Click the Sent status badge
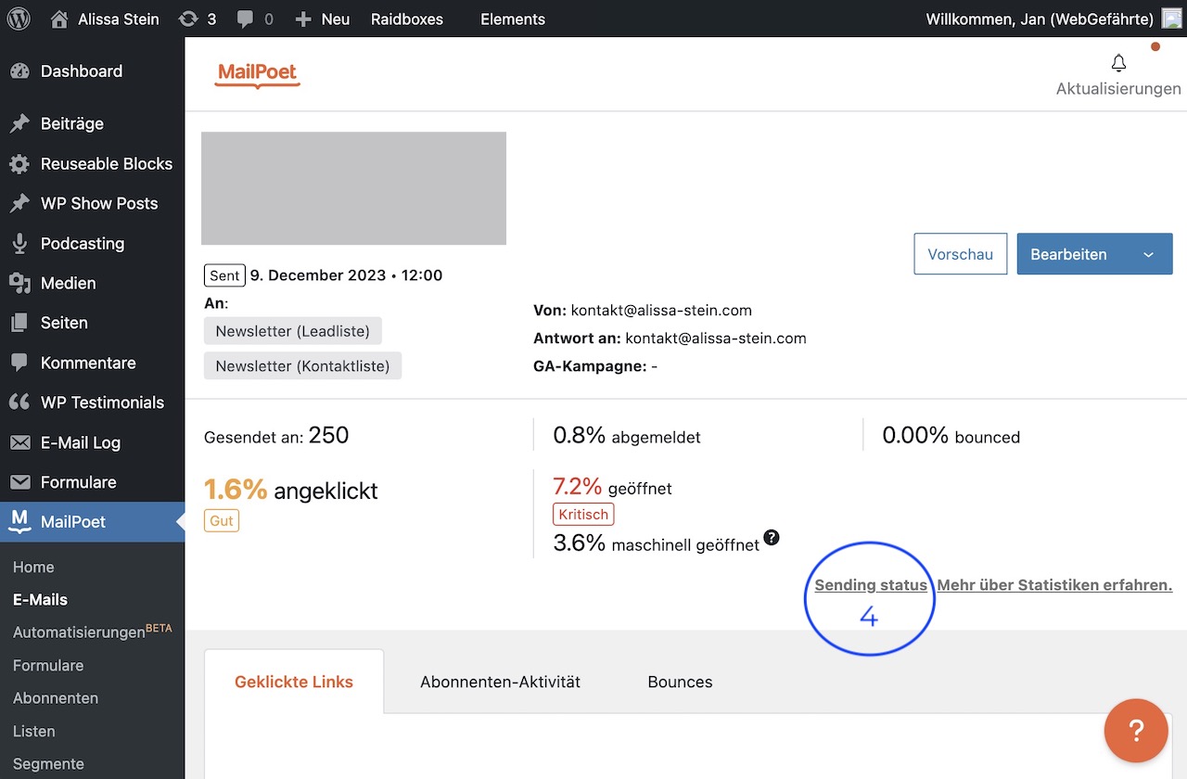The width and height of the screenshot is (1187, 779). pos(224,275)
